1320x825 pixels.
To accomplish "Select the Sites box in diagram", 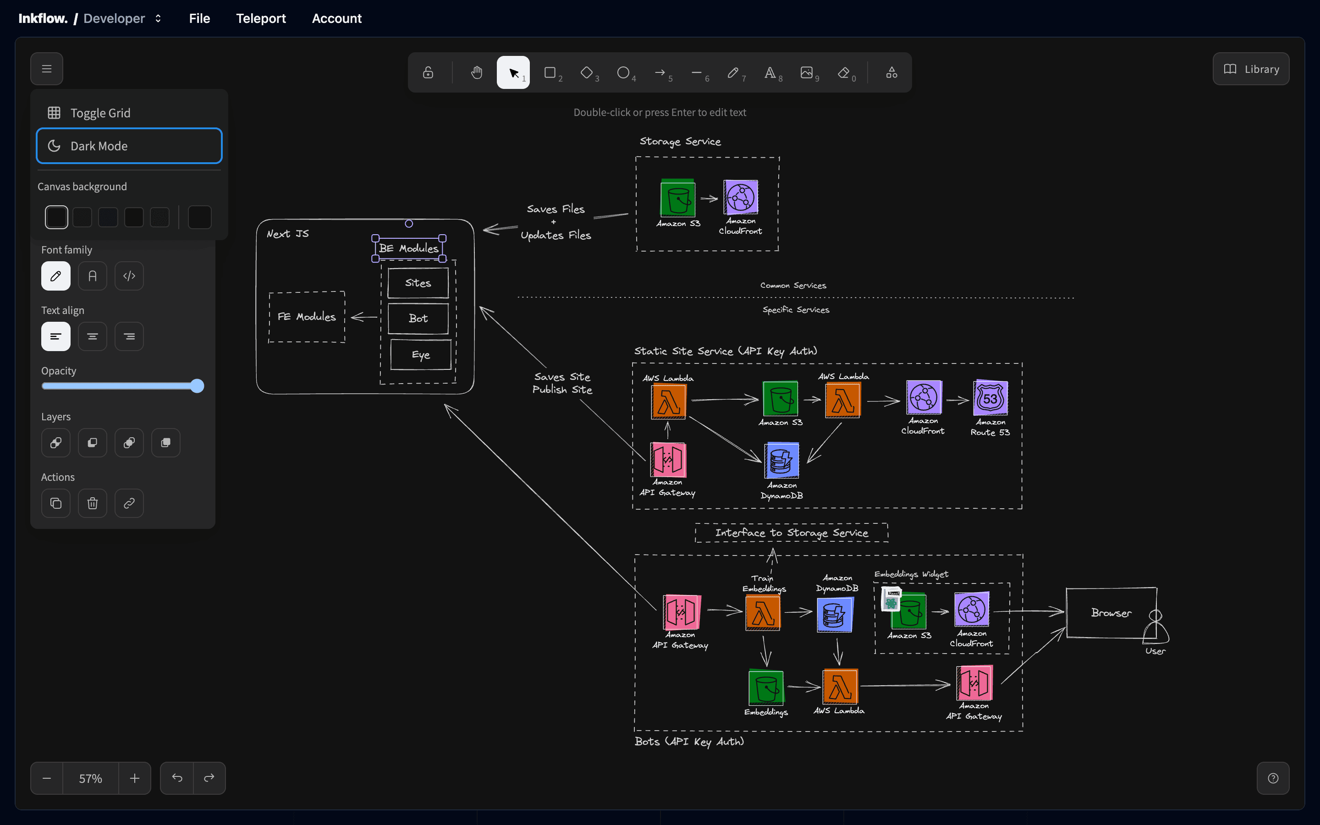I will tap(418, 283).
